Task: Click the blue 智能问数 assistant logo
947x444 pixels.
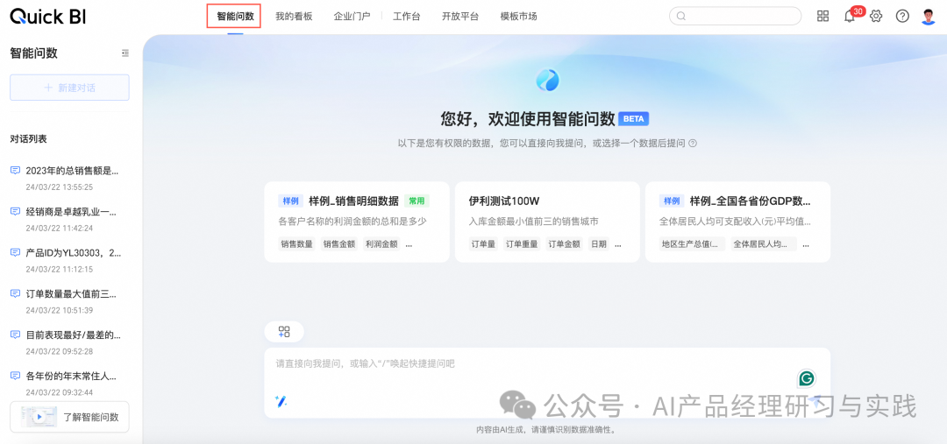Action: [x=547, y=81]
